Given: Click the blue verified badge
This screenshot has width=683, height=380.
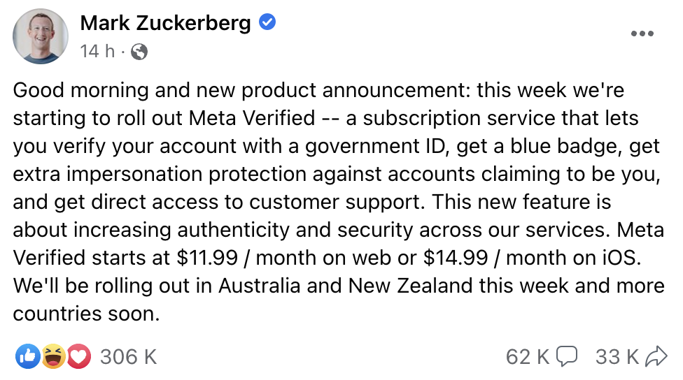Looking at the screenshot, I should point(267,23).
